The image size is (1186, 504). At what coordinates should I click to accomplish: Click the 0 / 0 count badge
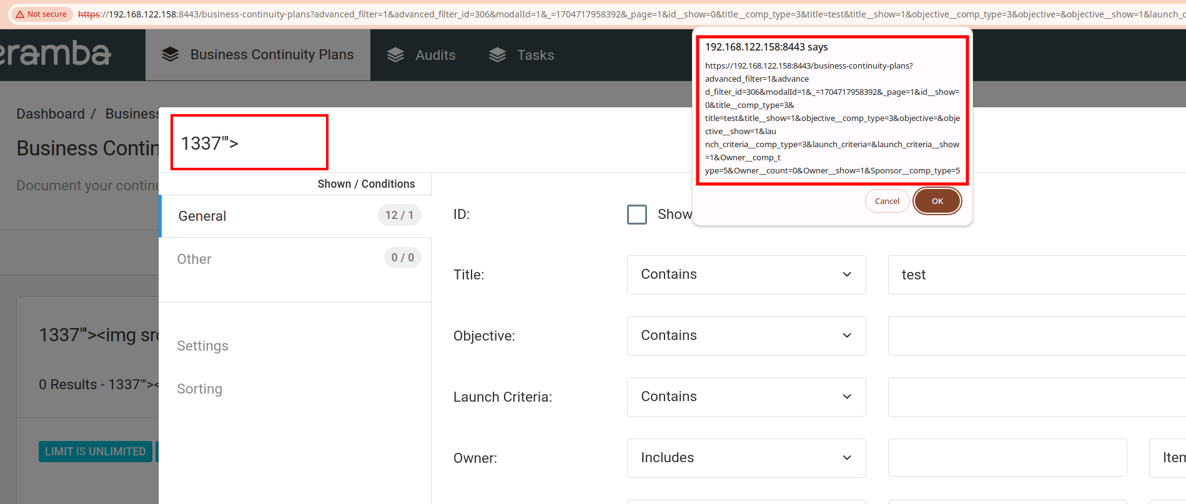coord(403,258)
